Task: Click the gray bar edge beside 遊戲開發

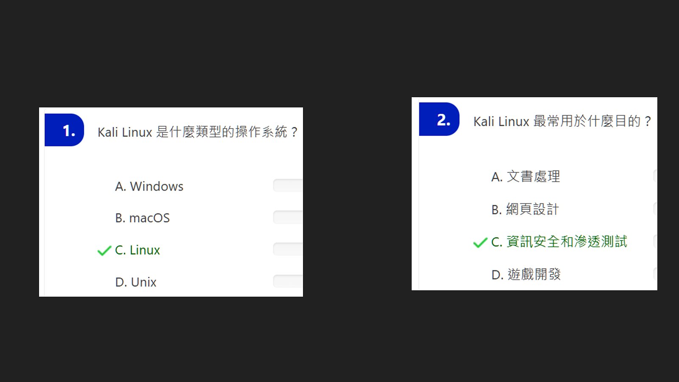Action: pos(655,274)
